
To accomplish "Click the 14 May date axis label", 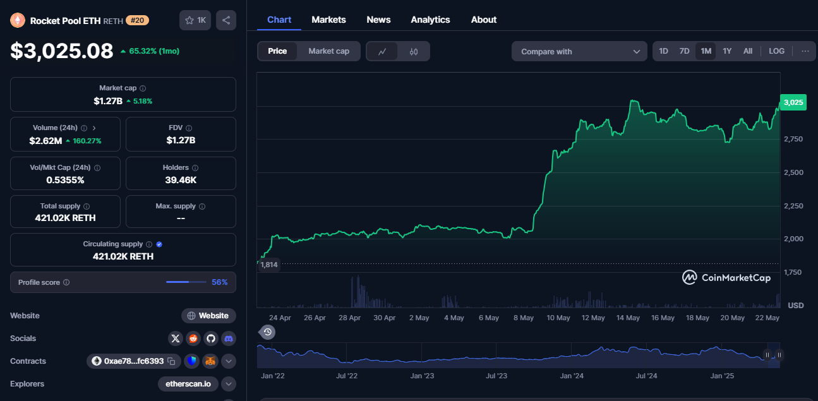I will coord(628,318).
